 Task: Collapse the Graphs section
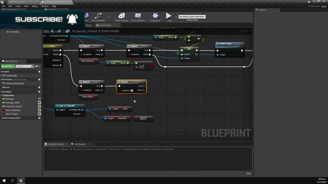point(1,72)
